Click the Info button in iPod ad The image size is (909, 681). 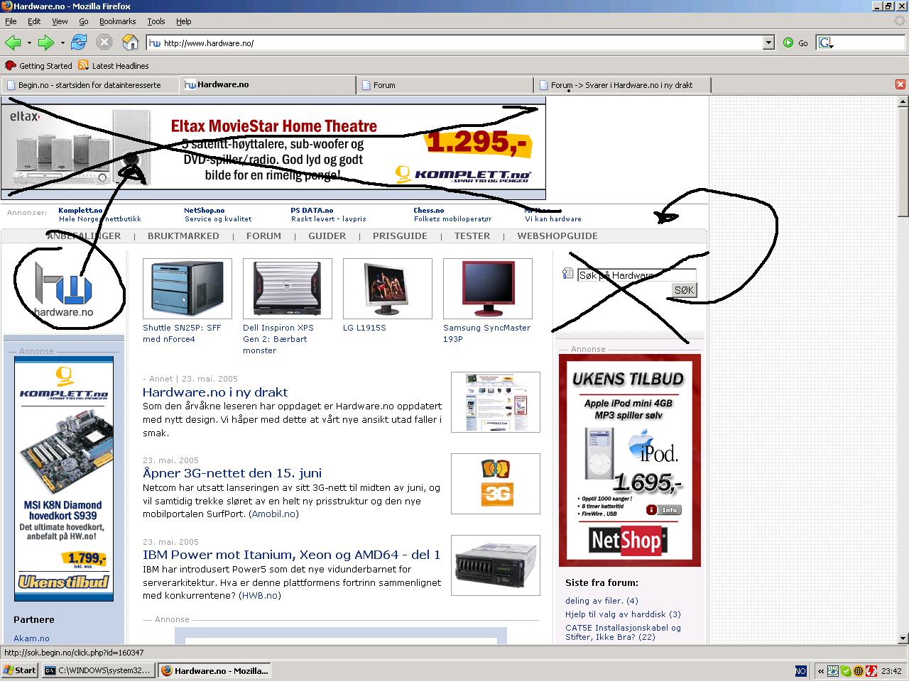tap(664, 510)
